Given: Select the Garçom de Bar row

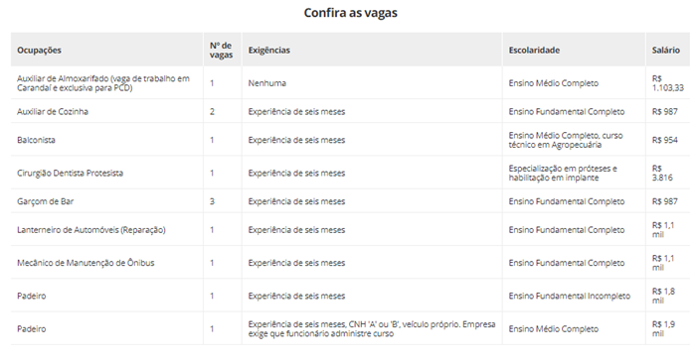Looking at the screenshot, I should (x=350, y=201).
